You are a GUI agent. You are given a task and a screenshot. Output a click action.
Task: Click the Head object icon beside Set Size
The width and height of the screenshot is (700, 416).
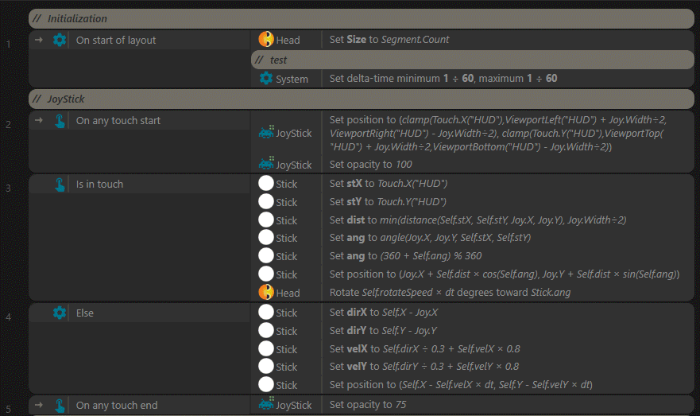pyautogui.click(x=266, y=40)
